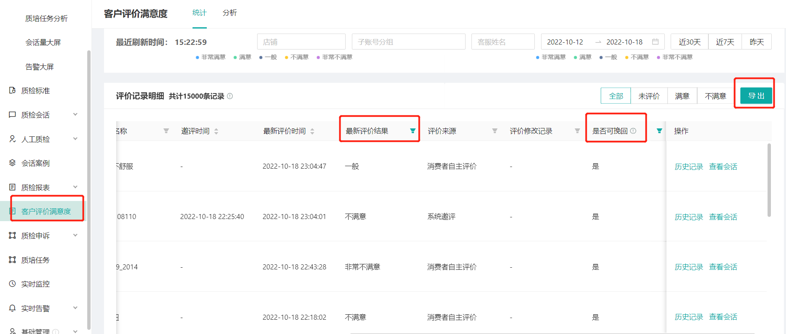This screenshot has width=786, height=334.
Task: Click info icon beside 共计15000条记录
Action: [230, 96]
